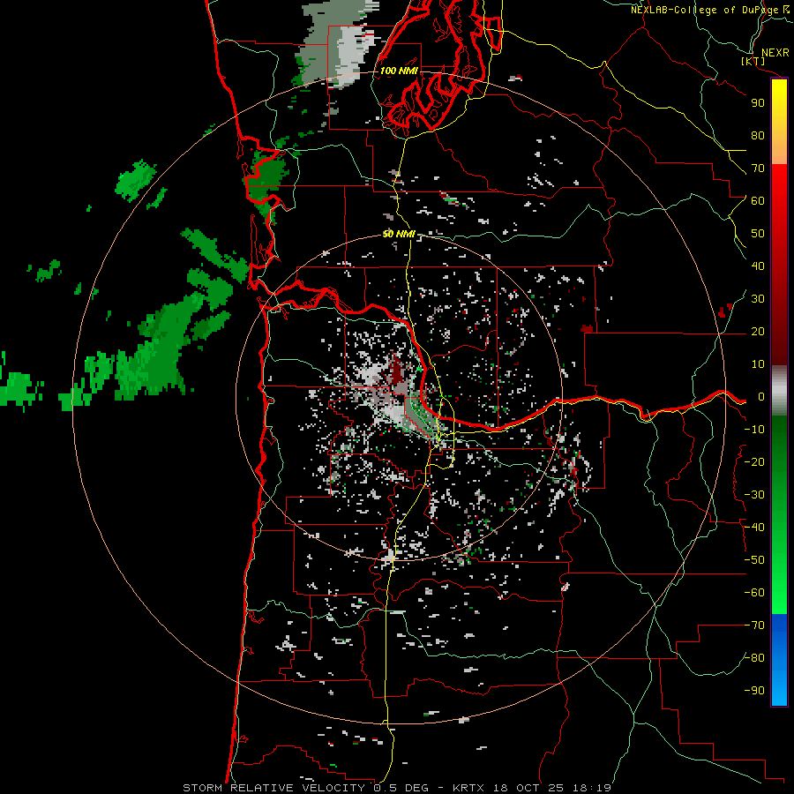Click the 80 value on velocity scale
The image size is (794, 794).
758,135
